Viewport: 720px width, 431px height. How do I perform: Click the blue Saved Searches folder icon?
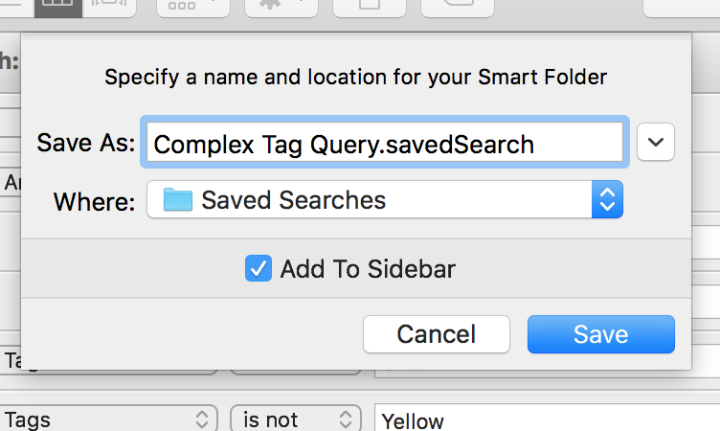tap(178, 199)
